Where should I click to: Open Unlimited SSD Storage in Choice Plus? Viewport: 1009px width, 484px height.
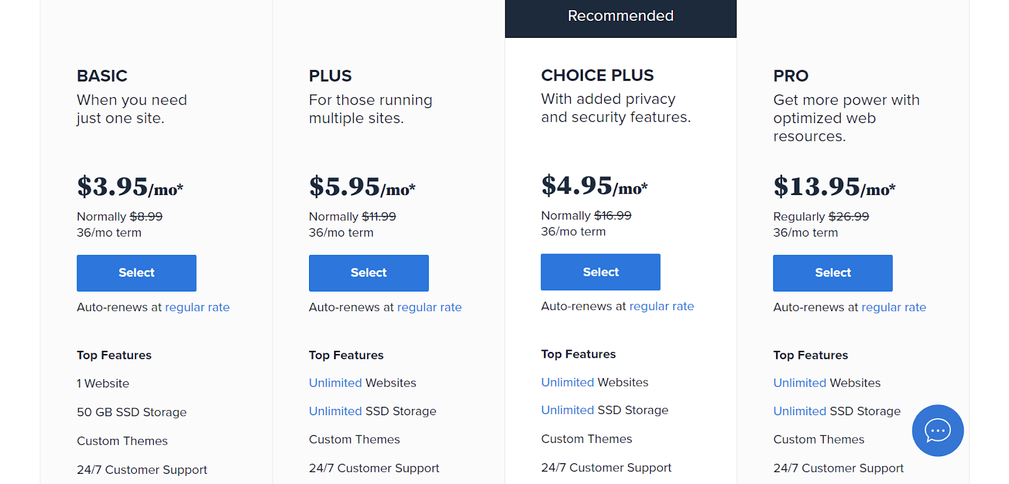(x=568, y=410)
